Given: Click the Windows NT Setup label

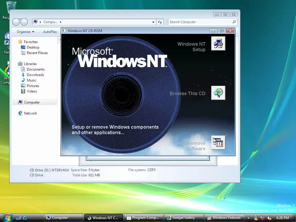Looking at the screenshot, I should tap(191, 47).
